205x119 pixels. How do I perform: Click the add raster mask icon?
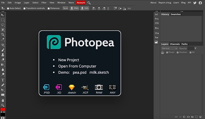[x=188, y=117]
